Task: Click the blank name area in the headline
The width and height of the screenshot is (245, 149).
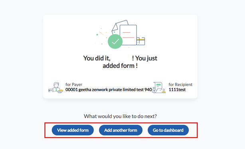Action: 121,58
